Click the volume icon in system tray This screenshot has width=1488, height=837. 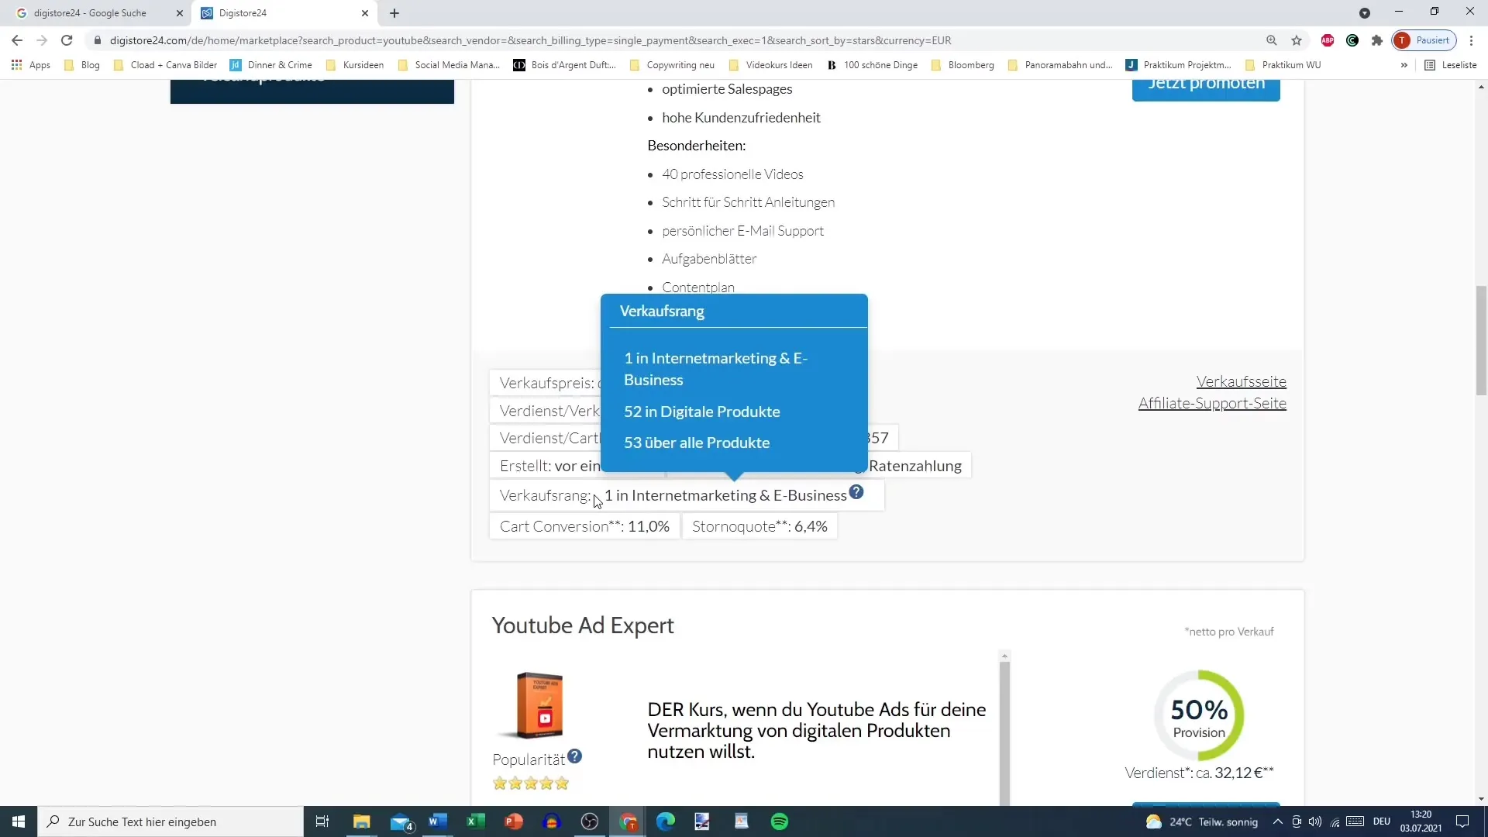click(1315, 821)
